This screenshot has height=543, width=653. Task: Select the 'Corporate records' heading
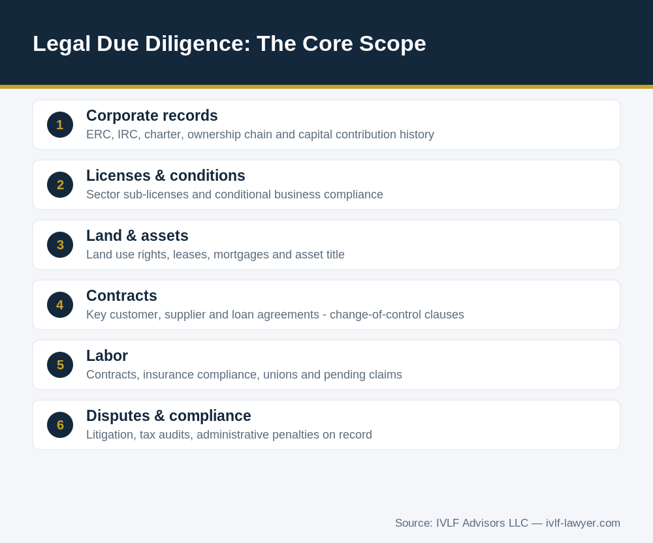[x=152, y=116]
